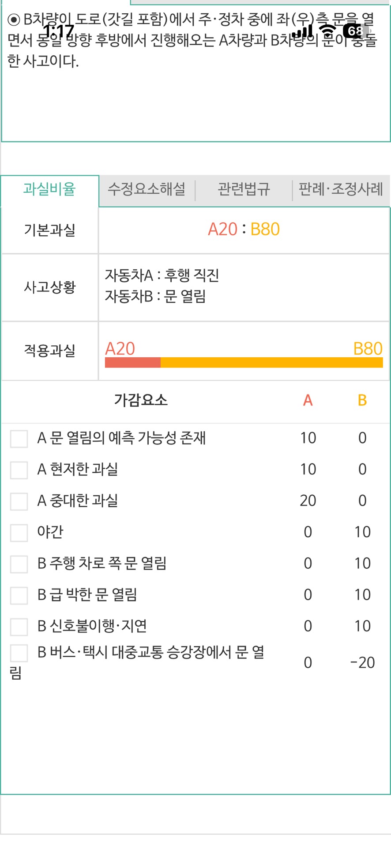The width and height of the screenshot is (391, 849).
Task: Tick the 'A 현저한 과실' checkbox
Action: tap(19, 470)
